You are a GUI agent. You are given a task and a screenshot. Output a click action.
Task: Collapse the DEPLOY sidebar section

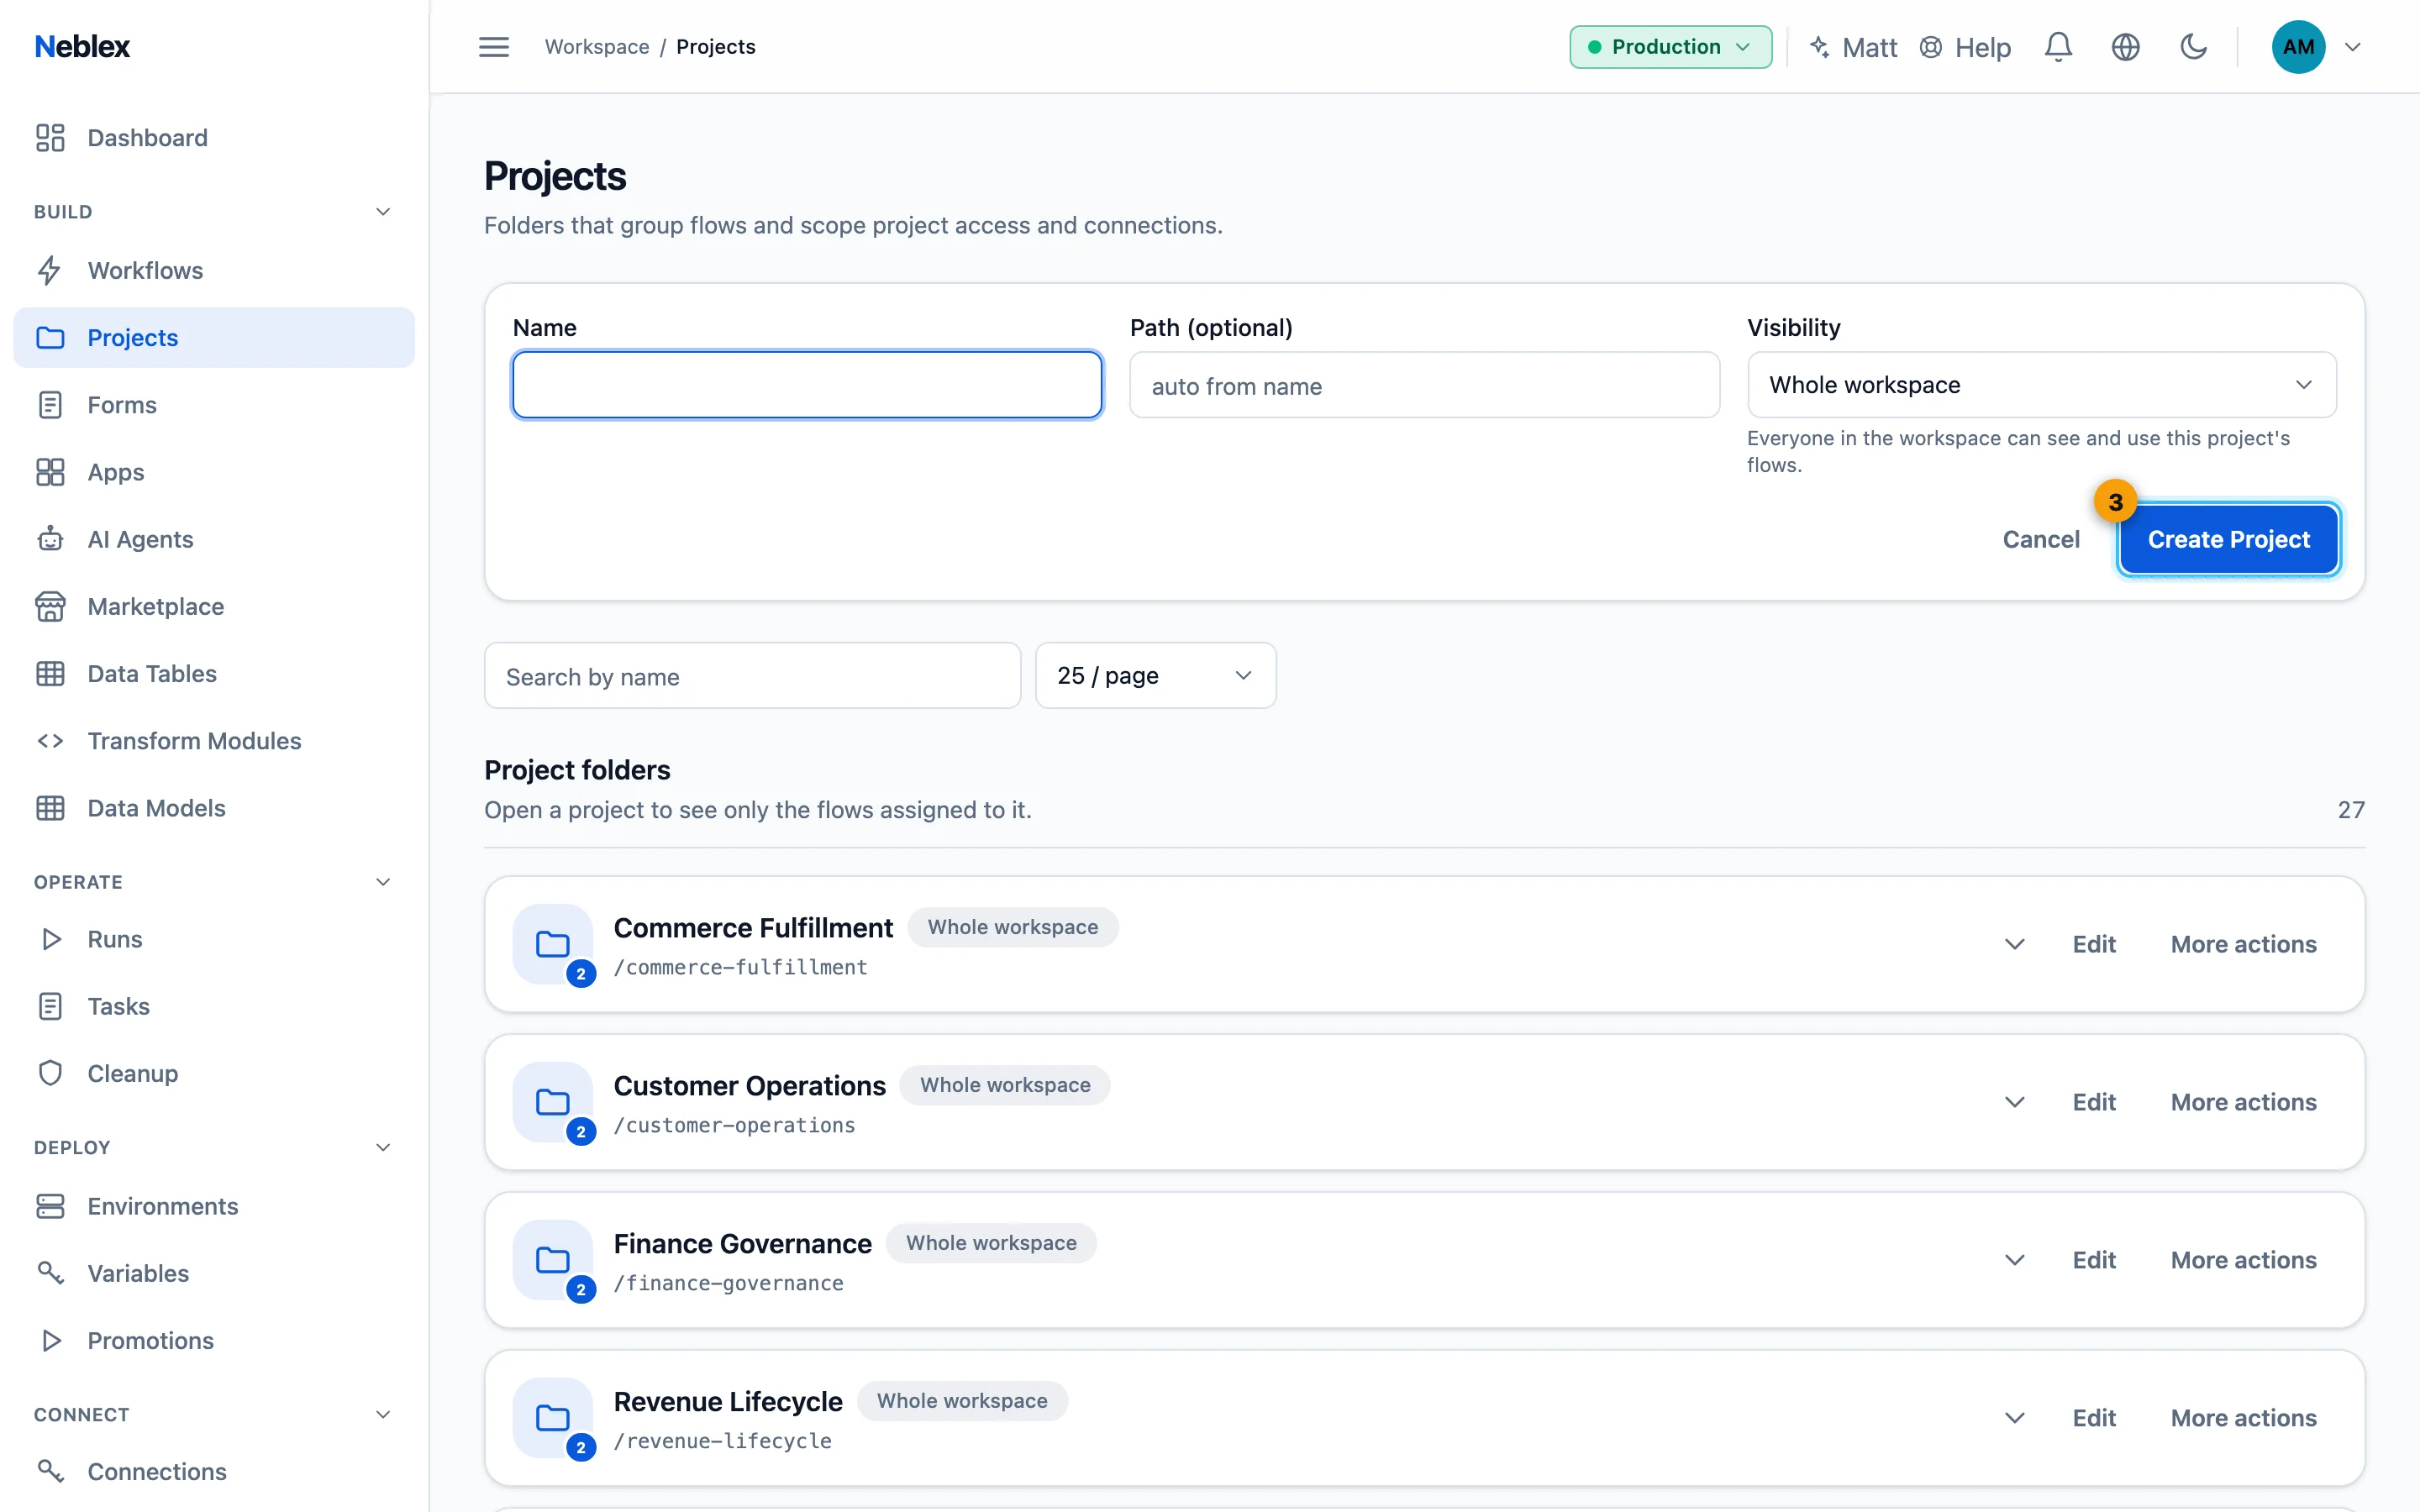tap(382, 1147)
